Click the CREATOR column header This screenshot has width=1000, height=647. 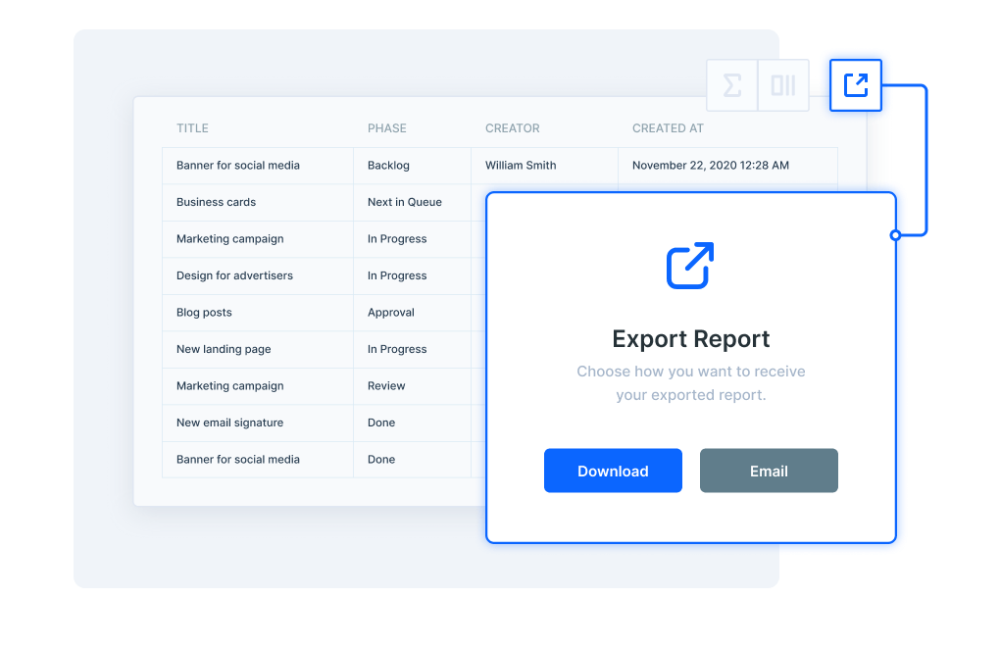click(512, 128)
